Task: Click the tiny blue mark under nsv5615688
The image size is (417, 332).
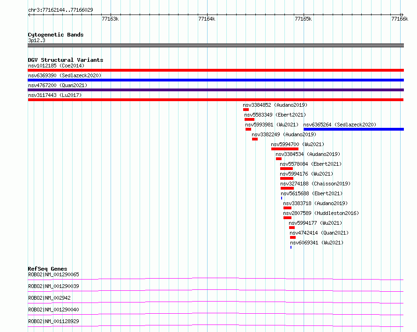Action: click(282, 198)
